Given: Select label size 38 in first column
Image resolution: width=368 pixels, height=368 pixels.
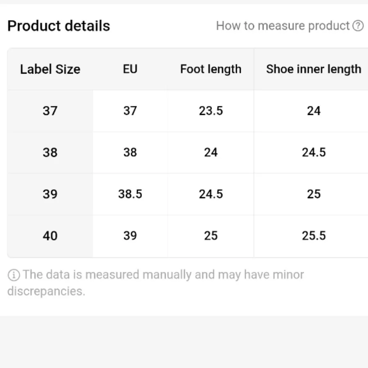Looking at the screenshot, I should click(x=50, y=153).
